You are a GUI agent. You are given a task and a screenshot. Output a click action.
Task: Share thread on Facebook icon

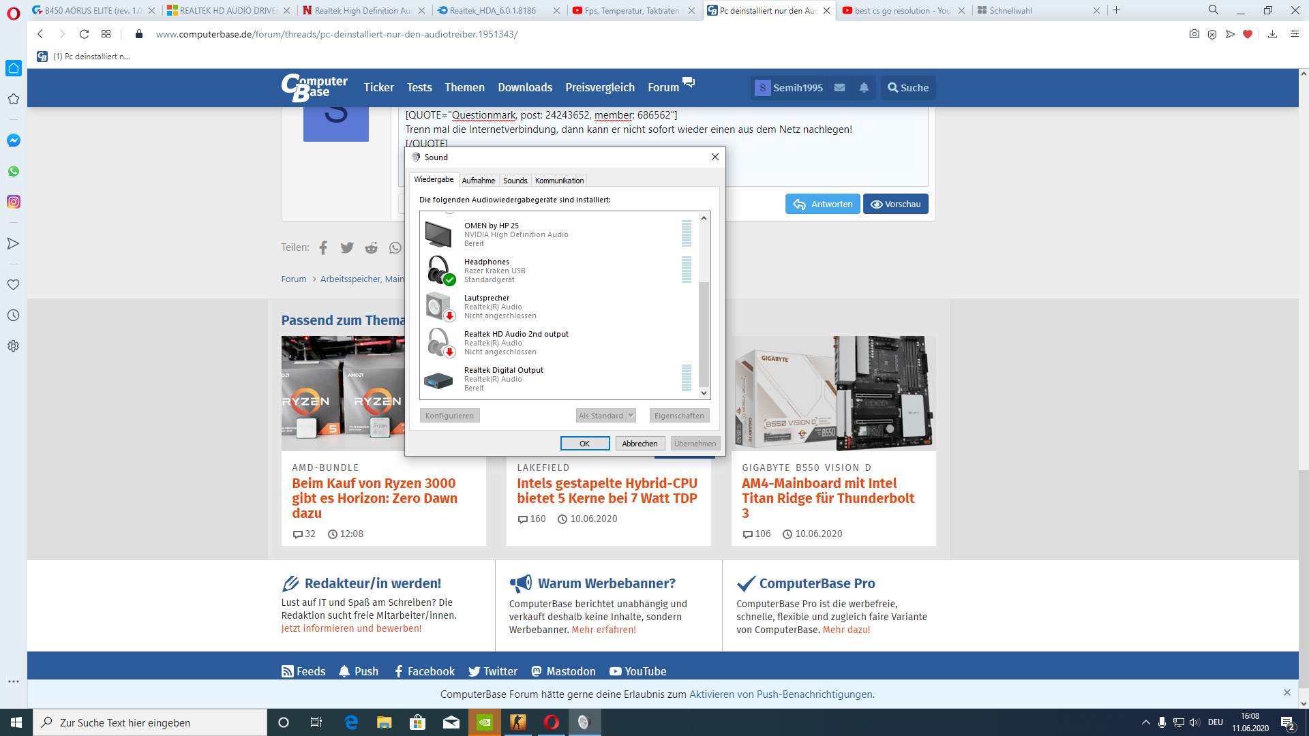323,247
